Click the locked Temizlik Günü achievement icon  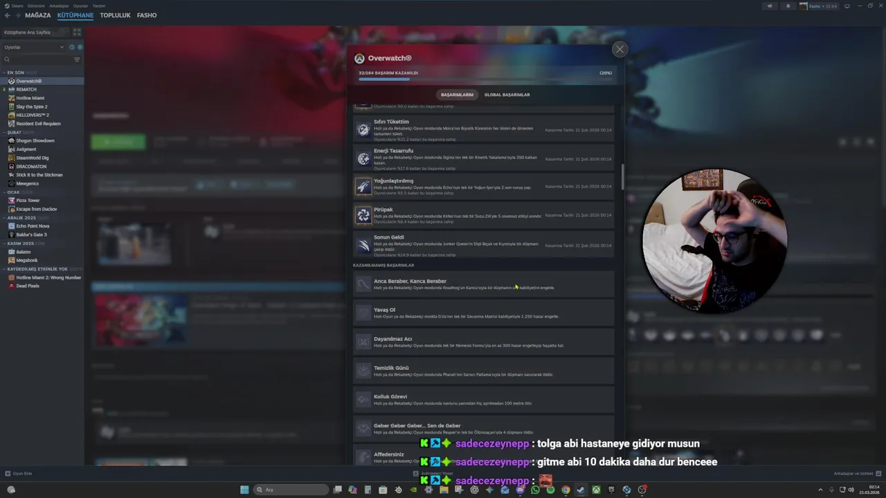coord(363,371)
